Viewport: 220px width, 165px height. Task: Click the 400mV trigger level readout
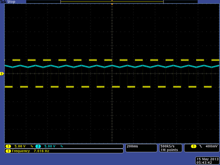coord(211,146)
